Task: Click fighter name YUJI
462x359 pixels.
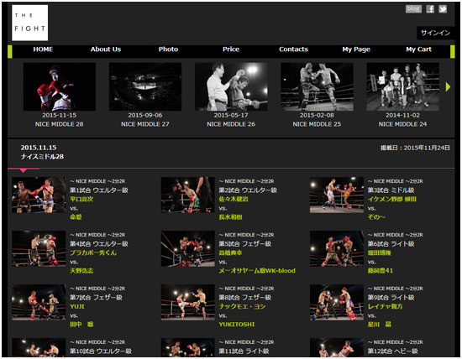Action: click(77, 307)
